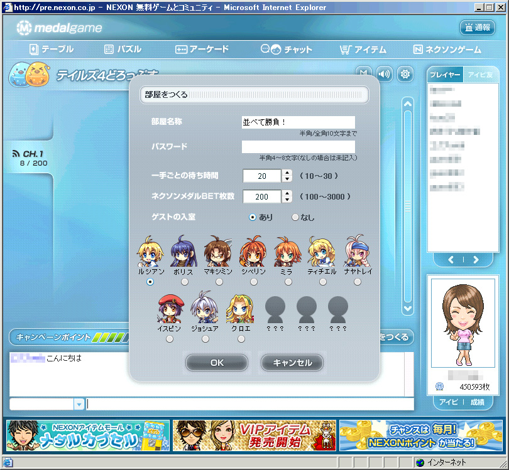The image size is (509, 470).
Task: Click the ナヤトレイ character portrait
Action: (x=357, y=251)
